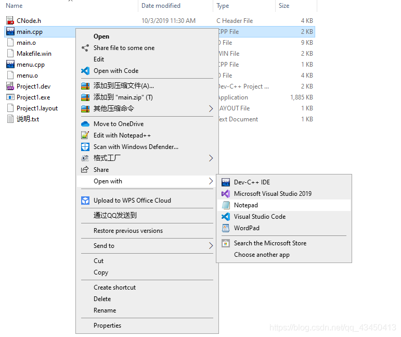Click the 格式工厂 icon
401x337 pixels.
85,158
